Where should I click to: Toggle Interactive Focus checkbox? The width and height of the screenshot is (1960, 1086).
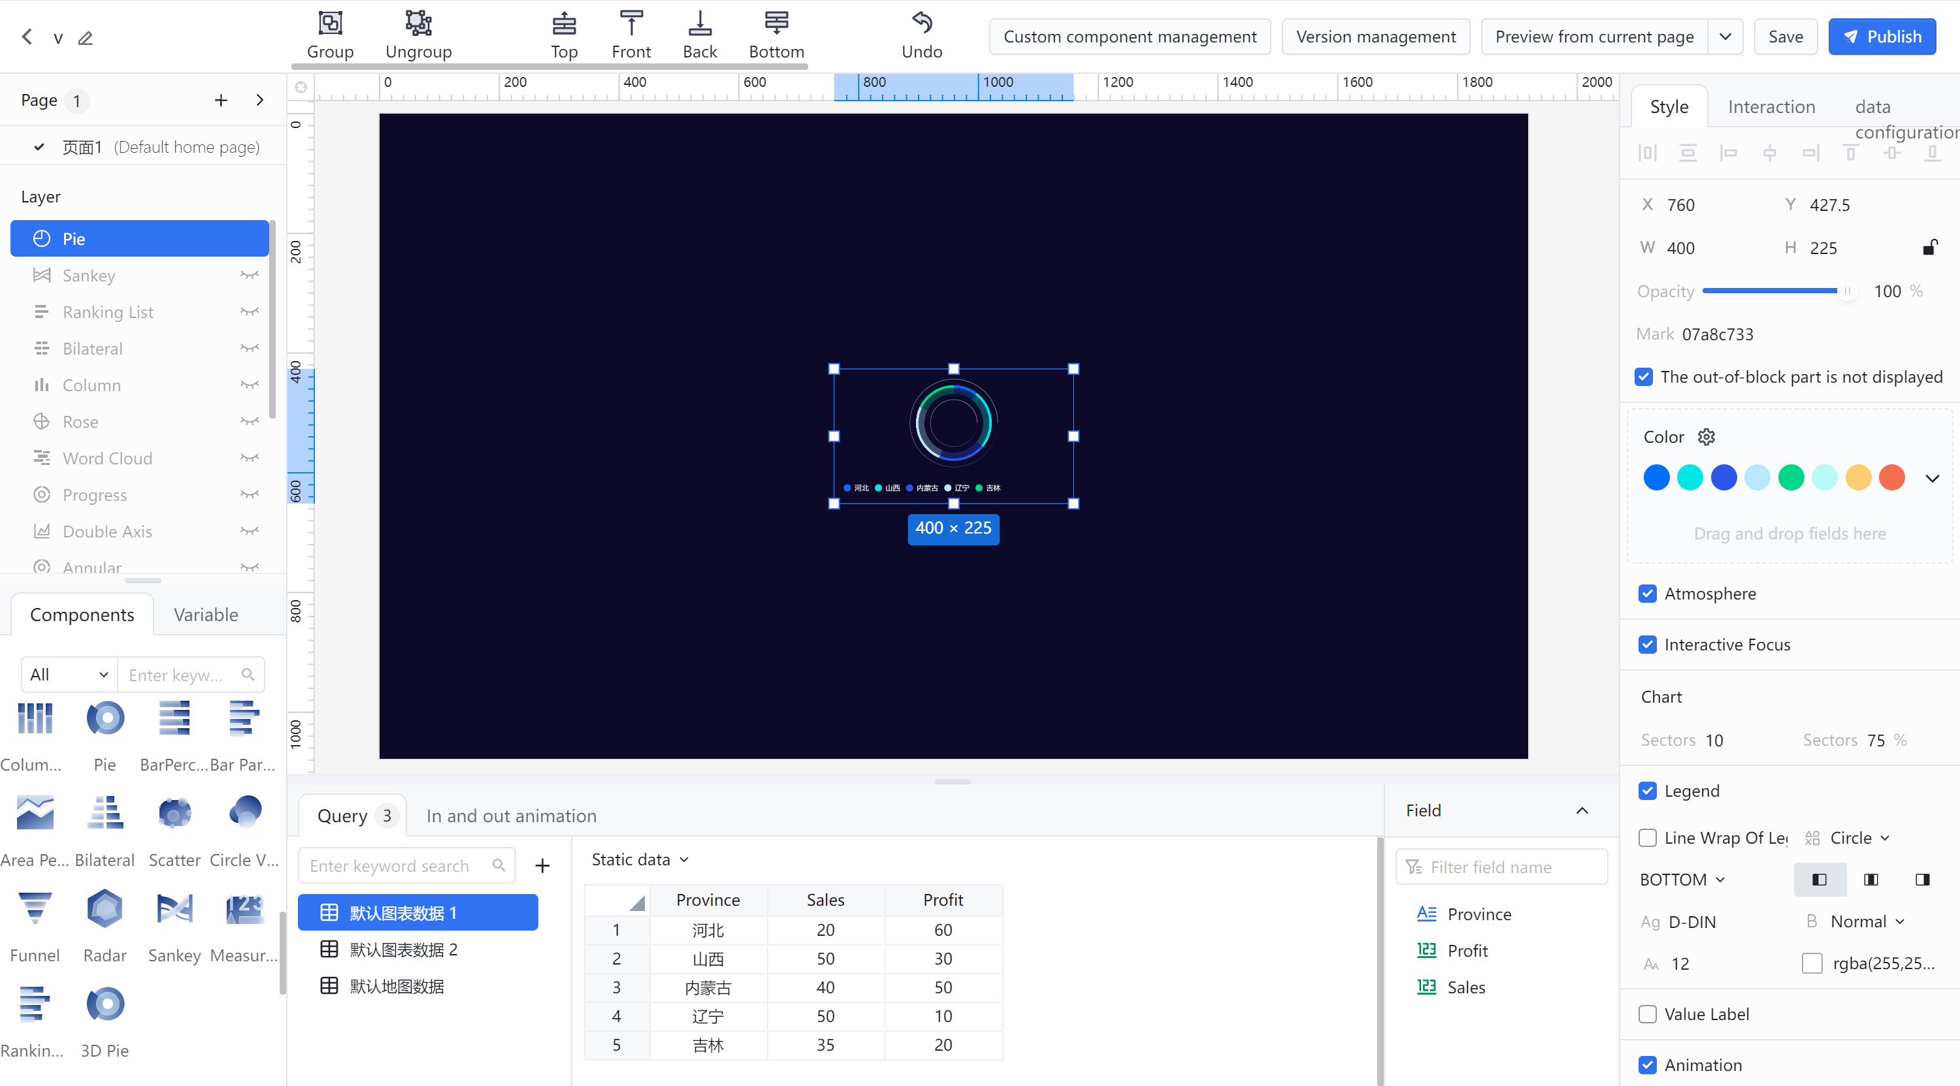(x=1647, y=644)
